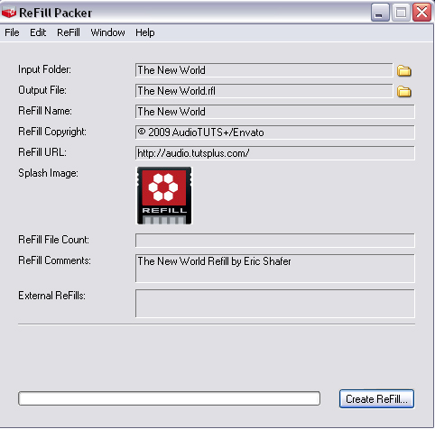The width and height of the screenshot is (435, 429).
Task: Open the File menu
Action: click(12, 32)
